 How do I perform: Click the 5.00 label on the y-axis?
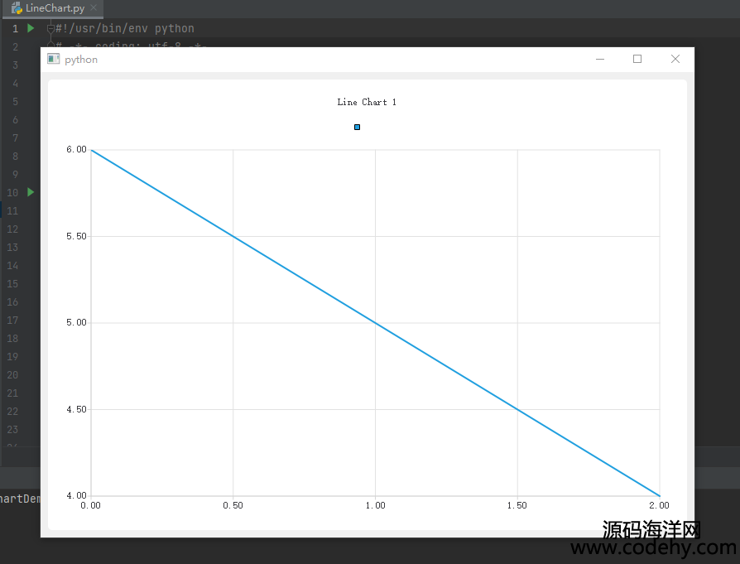(x=76, y=322)
